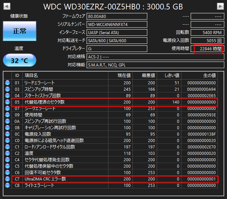Image resolution: width=227 pixels, height=199 pixels.
Task: Click status orb for row 0A スピンアップ再試行回数
Action: click(x=7, y=121)
